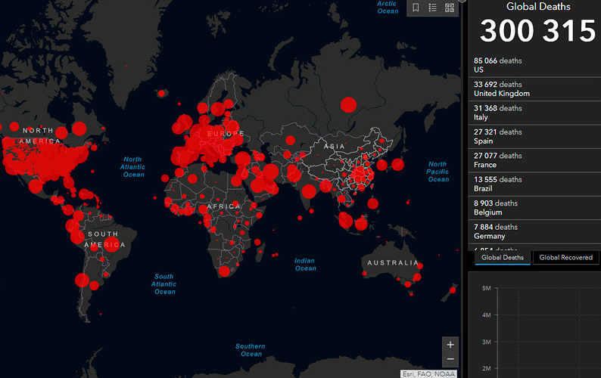
Task: Show the map legend list icon
Action: [x=433, y=8]
